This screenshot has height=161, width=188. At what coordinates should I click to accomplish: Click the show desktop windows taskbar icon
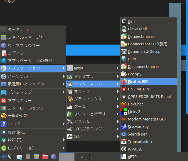click(x=11, y=157)
